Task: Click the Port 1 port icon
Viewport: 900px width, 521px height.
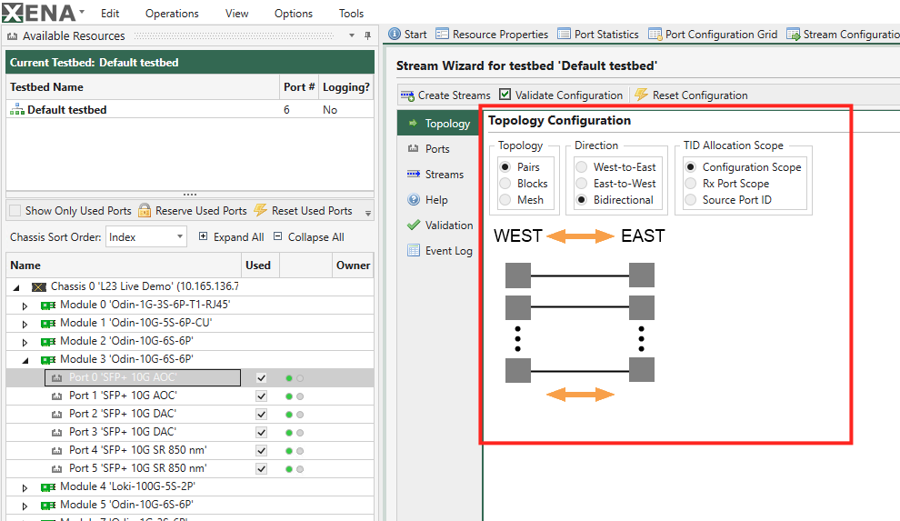Action: (57, 396)
